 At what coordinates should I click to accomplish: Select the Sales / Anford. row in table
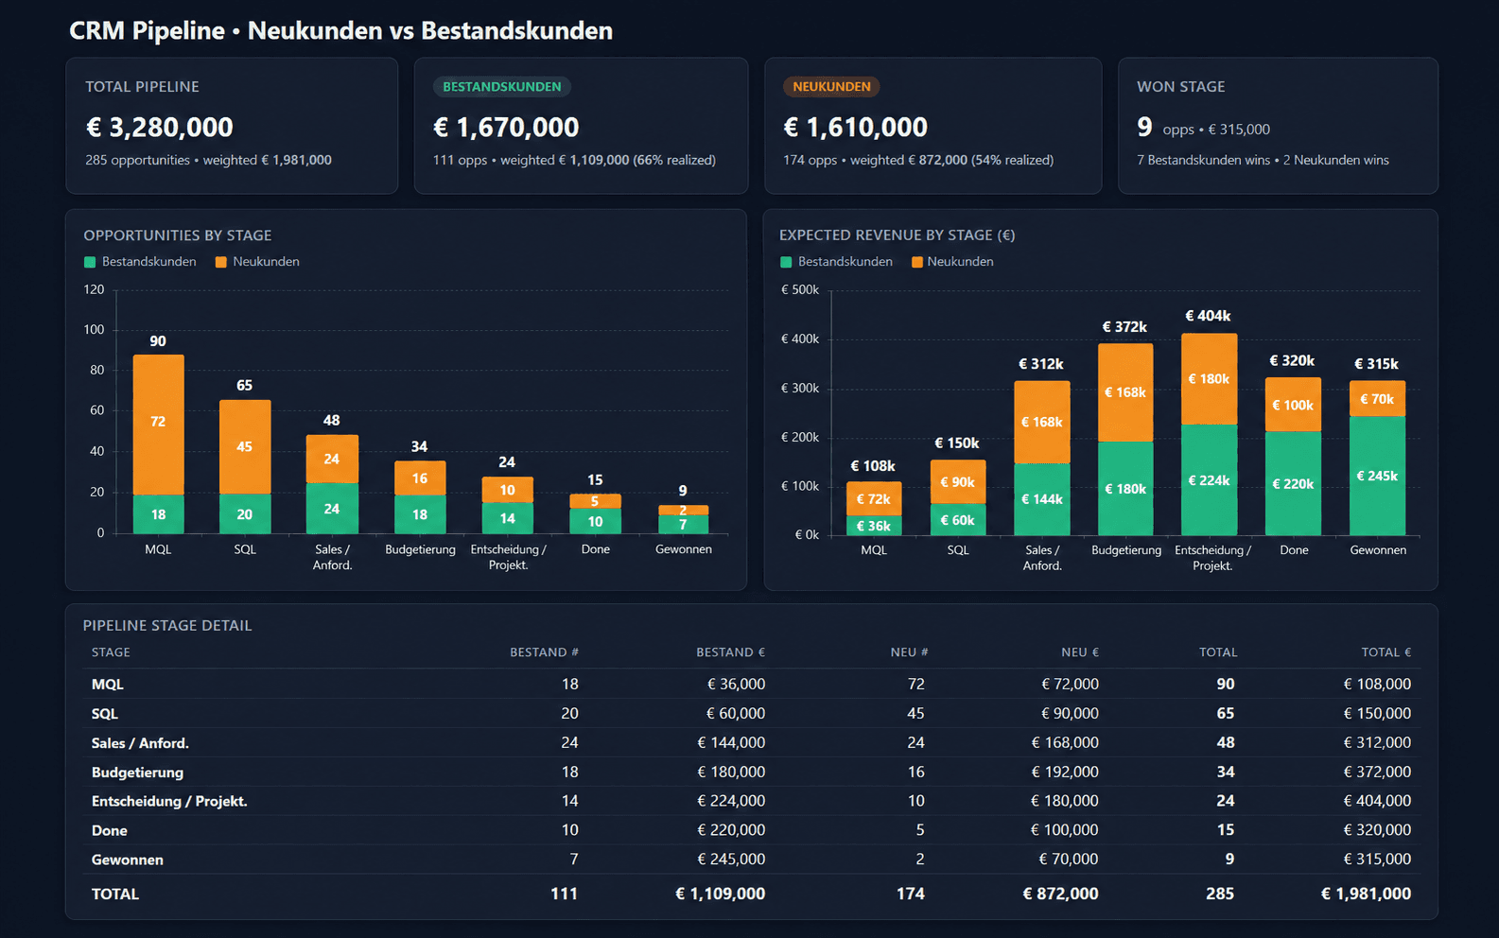(751, 743)
